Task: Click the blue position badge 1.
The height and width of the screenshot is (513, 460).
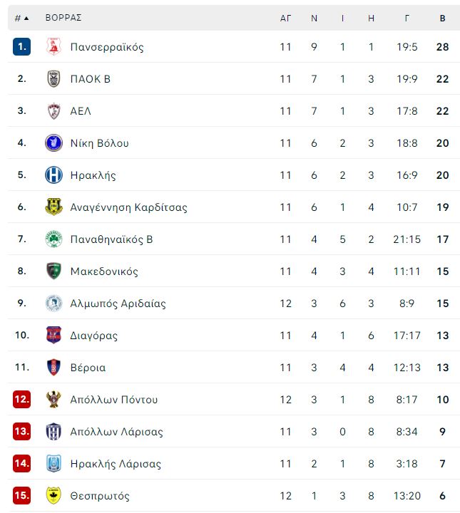Action: coord(22,46)
